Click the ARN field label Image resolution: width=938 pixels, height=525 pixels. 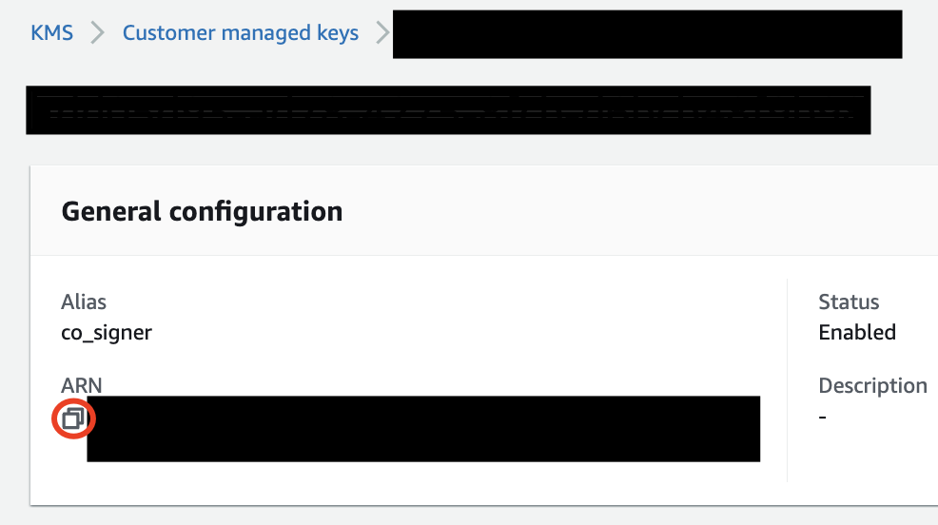tap(82, 386)
